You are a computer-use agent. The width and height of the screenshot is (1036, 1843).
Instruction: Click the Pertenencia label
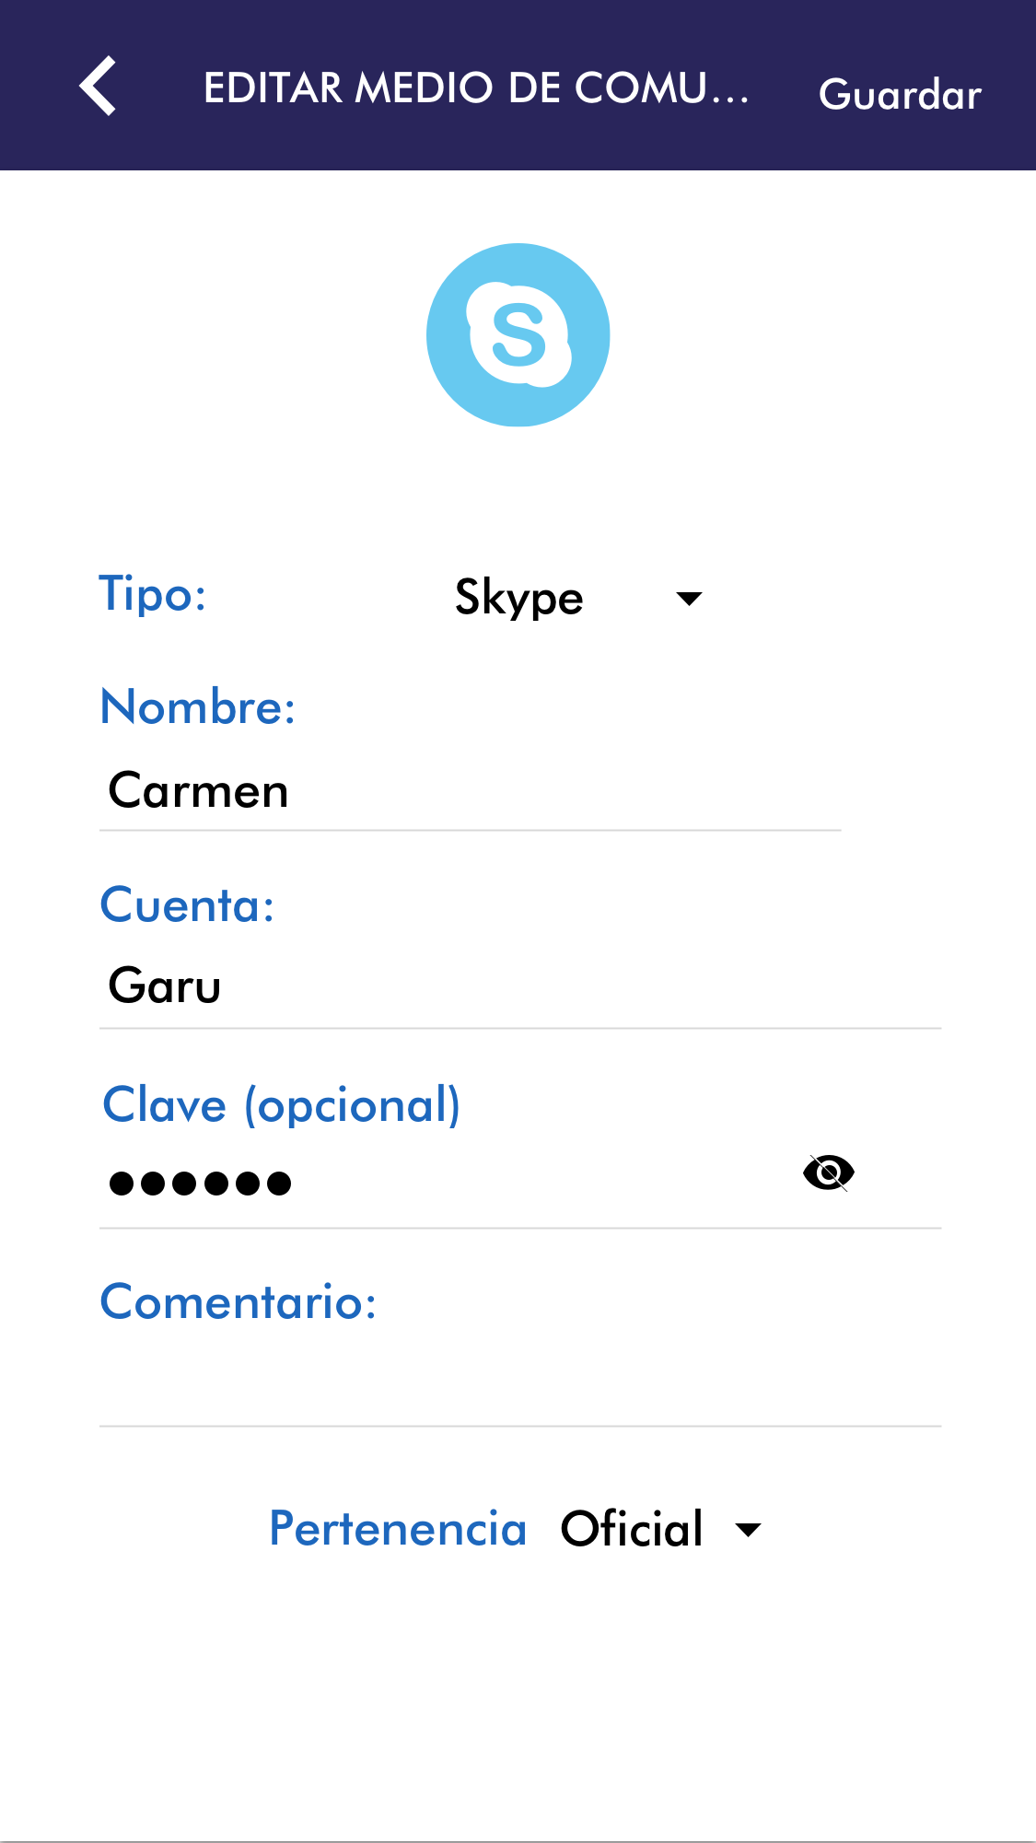click(x=398, y=1529)
